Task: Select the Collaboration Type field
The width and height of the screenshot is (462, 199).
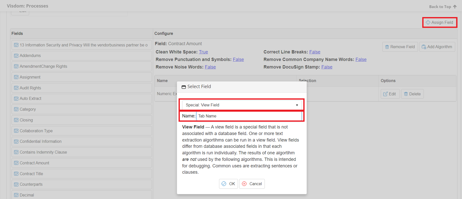Action: [x=81, y=131]
